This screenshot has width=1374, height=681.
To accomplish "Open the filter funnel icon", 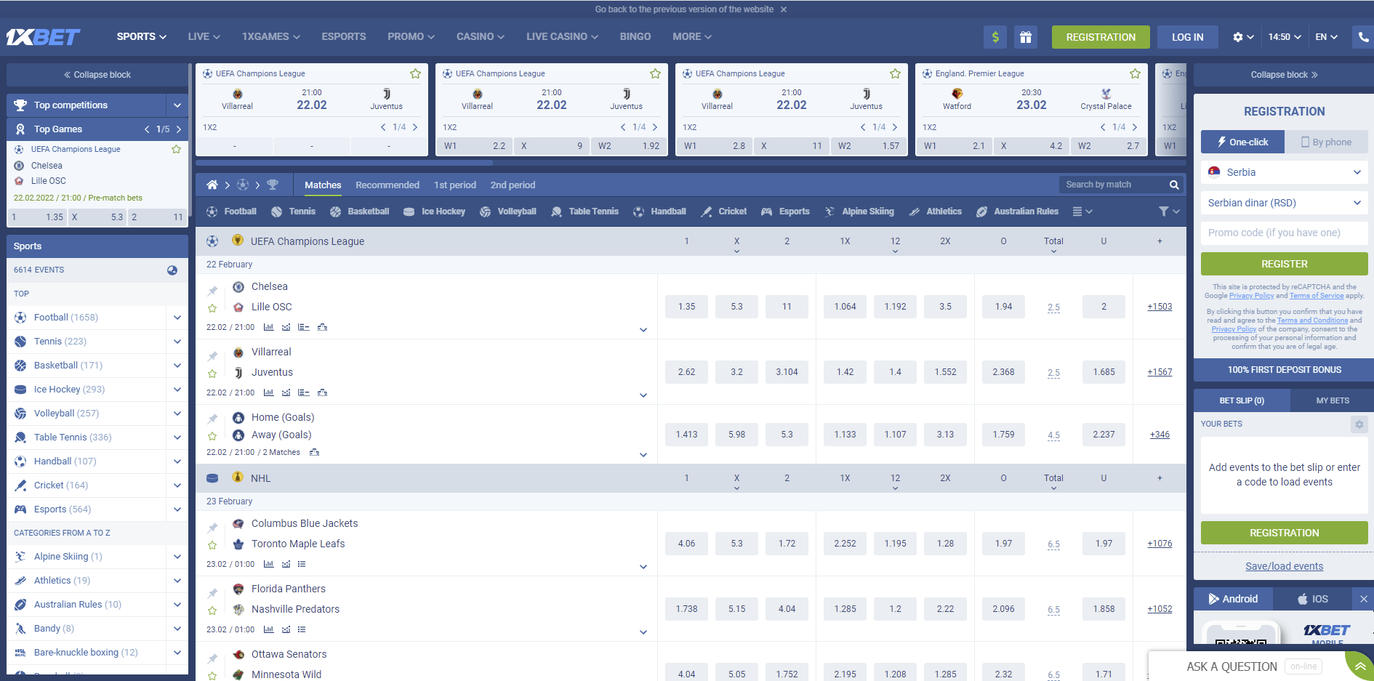I will tap(1164, 211).
